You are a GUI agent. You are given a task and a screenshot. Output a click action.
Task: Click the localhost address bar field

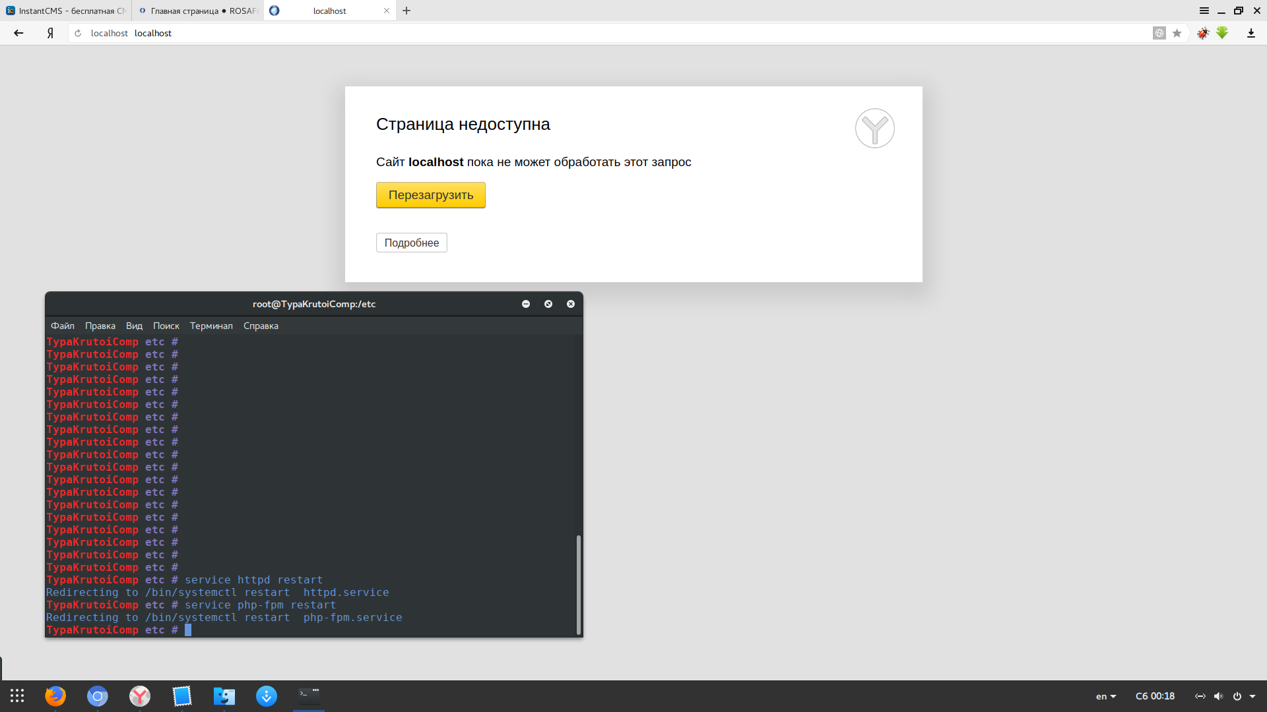pos(594,33)
